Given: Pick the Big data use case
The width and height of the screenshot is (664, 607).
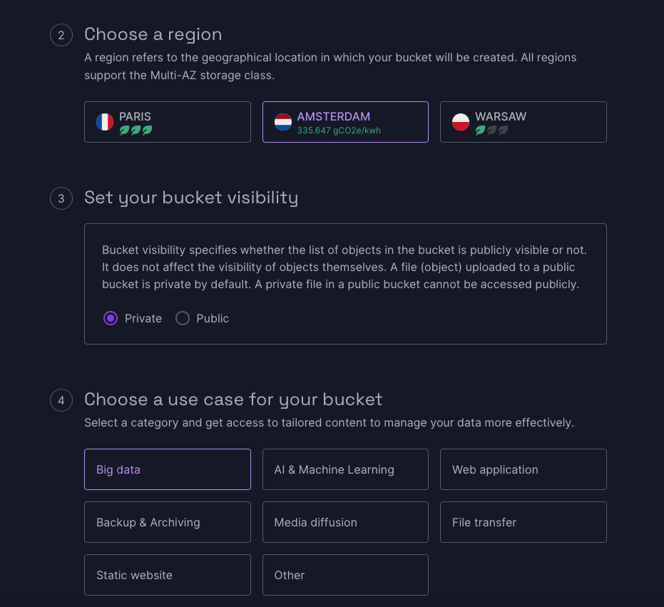Looking at the screenshot, I should pyautogui.click(x=168, y=469).
